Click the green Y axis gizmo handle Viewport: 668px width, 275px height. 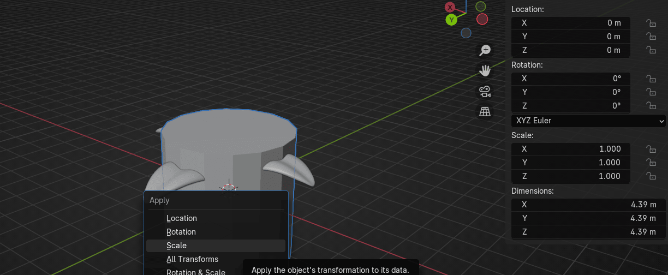[x=451, y=20]
